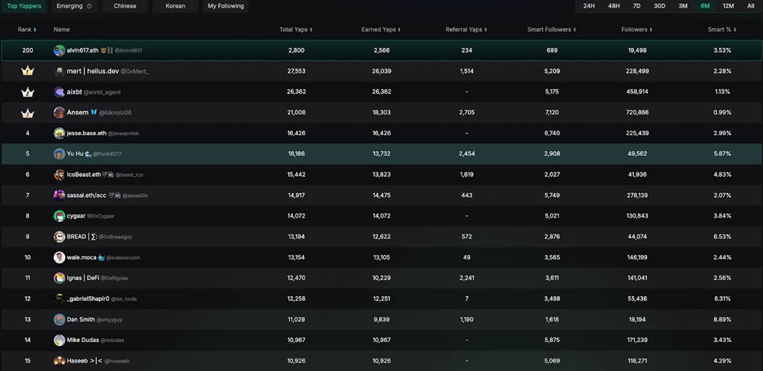
Task: Open the @0xMert_ handle link
Action: pos(135,72)
